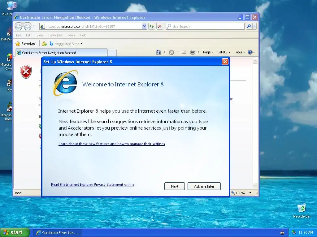Viewport: 317px width, 237px height.
Task: Open the Internet Explorer Privacy Statement link
Action: 93,185
